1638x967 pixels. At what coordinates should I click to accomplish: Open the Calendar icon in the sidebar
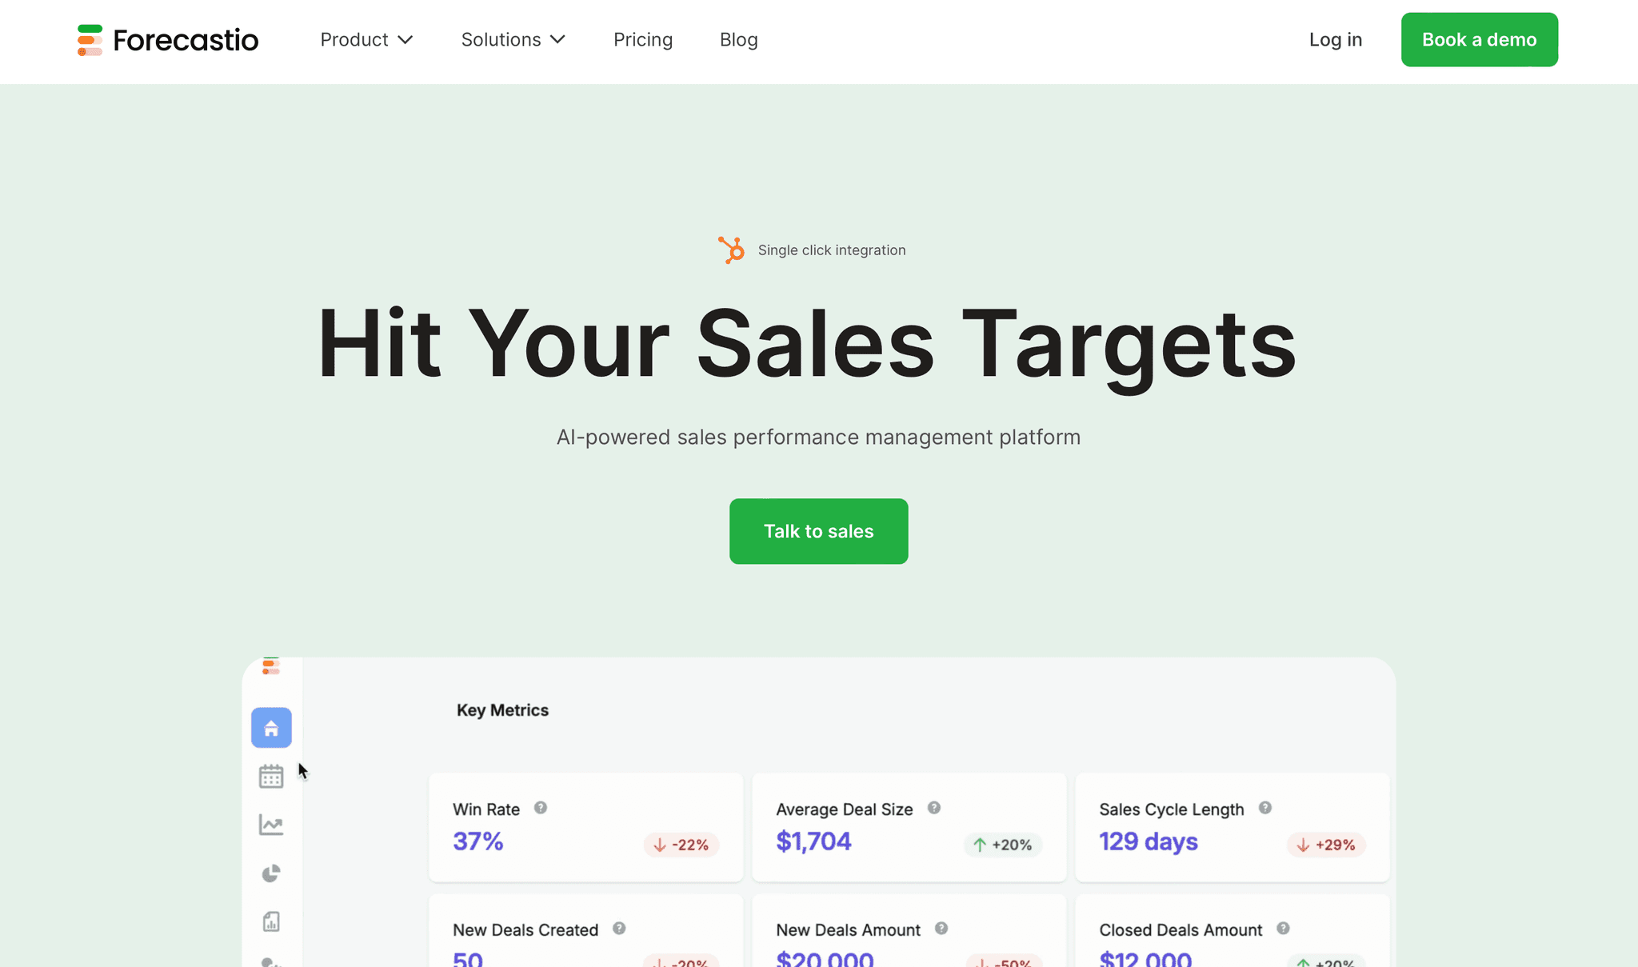[x=270, y=775]
